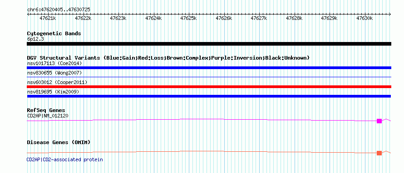Open the nsv830655 (Wong2007) variant label
This screenshot has height=173, width=404.
54,73
